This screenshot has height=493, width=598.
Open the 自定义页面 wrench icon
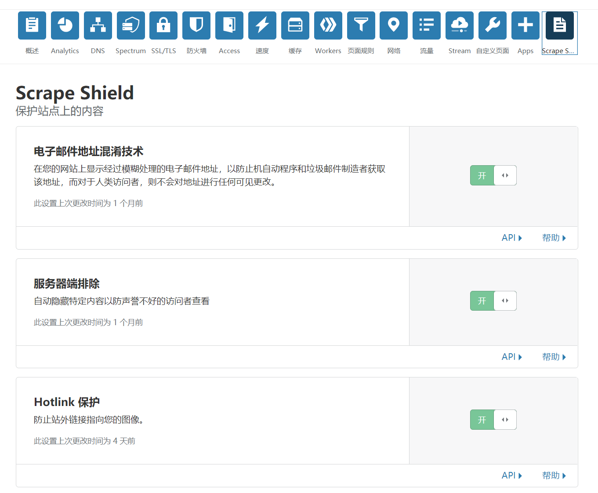click(493, 25)
